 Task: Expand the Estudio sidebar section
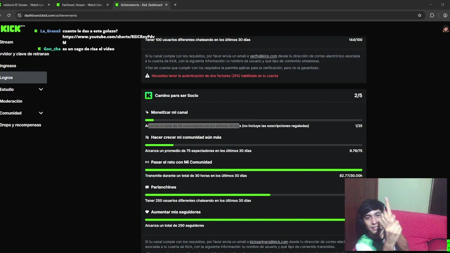click(x=41, y=89)
